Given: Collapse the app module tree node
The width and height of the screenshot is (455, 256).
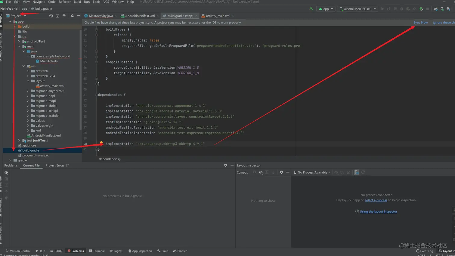Looking at the screenshot, I should pyautogui.click(x=10, y=22).
